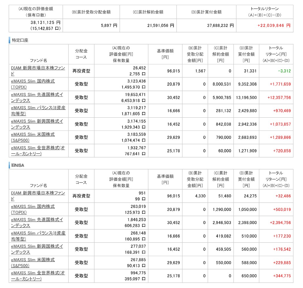Click summary header (B)累計受取分配金額

(91, 12)
